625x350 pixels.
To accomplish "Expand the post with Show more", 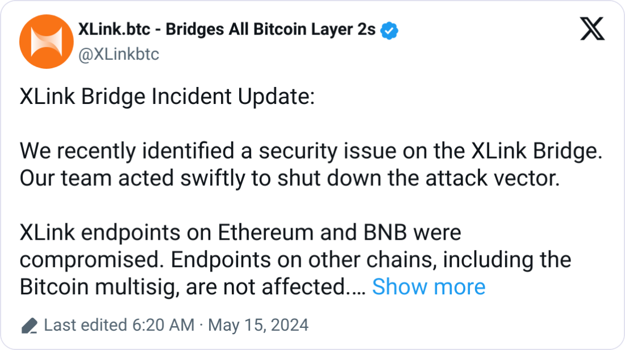I will click(429, 286).
